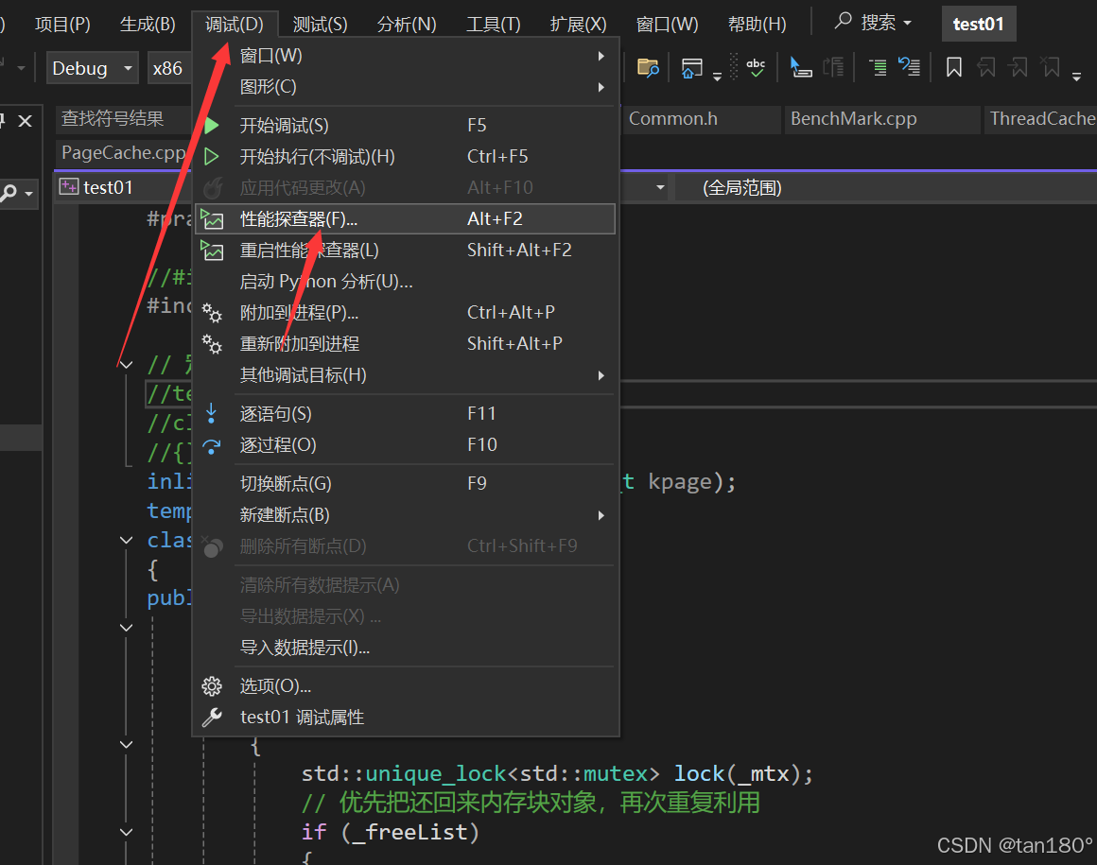Open toolbar overflow arrow beside window-home icon
This screenshot has height=865, width=1097.
717,77
